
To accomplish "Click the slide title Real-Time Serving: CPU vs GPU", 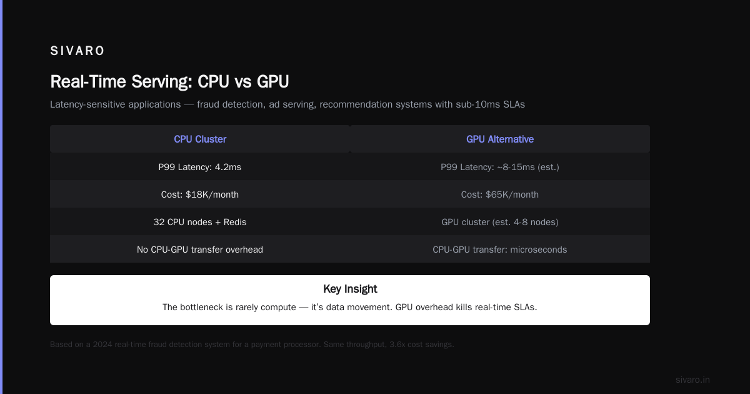I will coord(169,82).
